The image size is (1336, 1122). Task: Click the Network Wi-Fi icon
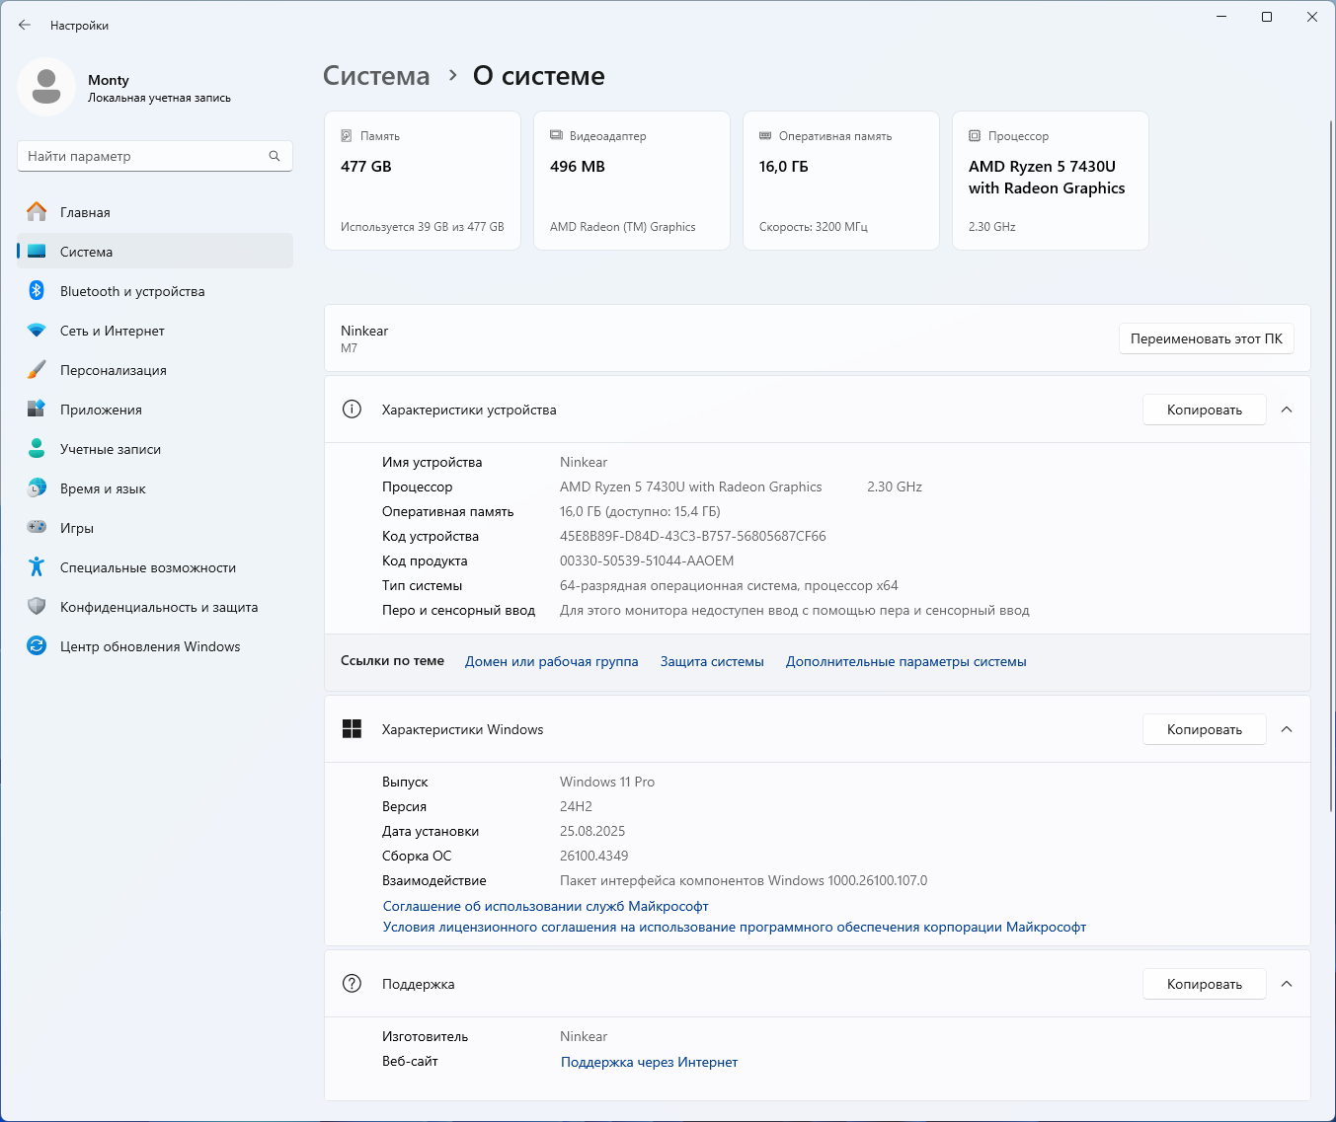click(37, 331)
